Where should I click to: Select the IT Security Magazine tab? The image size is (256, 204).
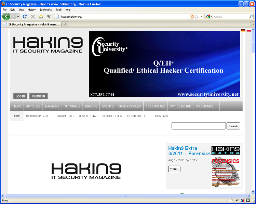coord(31,24)
